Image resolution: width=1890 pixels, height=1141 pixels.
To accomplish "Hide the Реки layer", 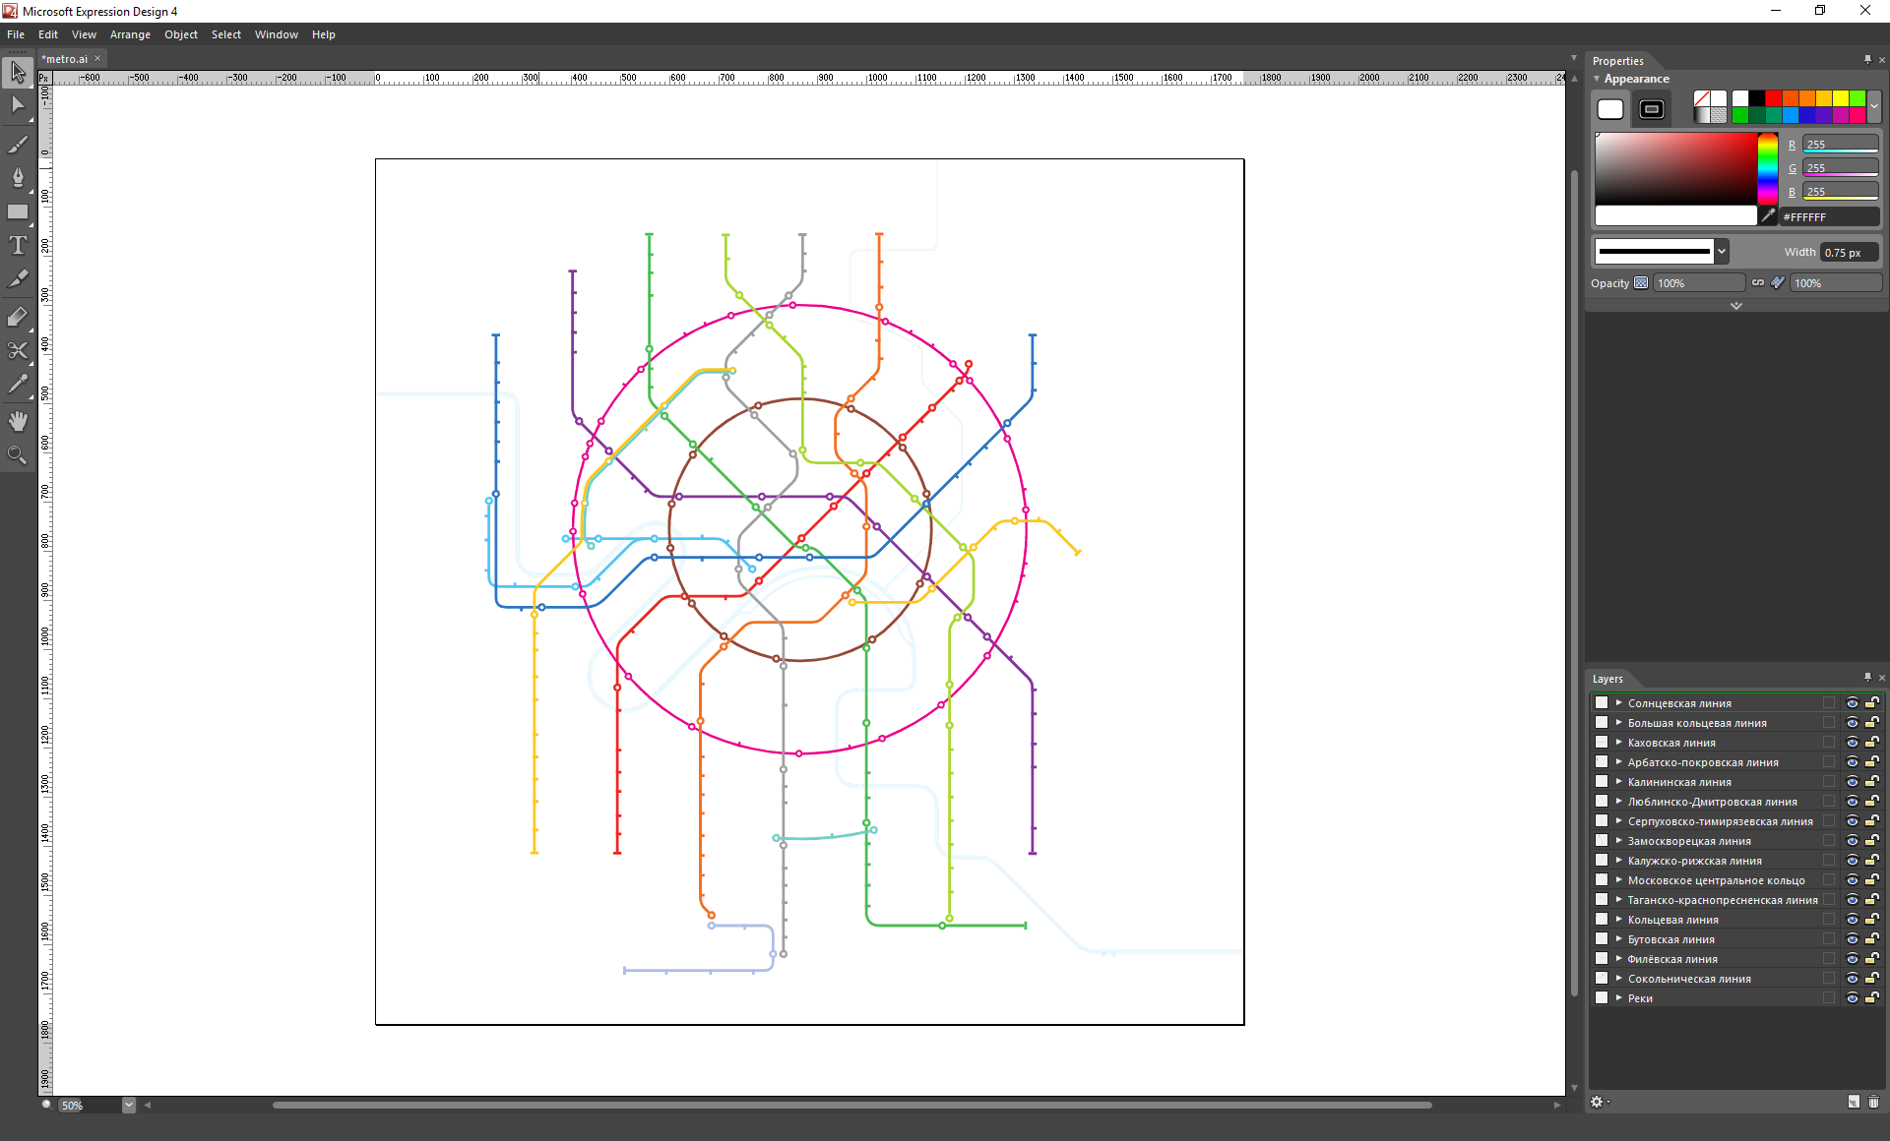I will pyautogui.click(x=1852, y=998).
